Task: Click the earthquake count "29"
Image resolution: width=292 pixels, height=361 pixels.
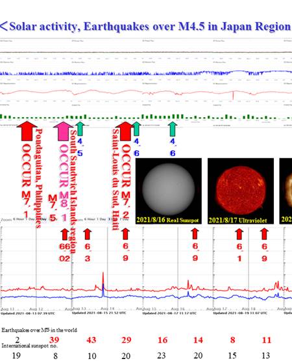Action: pyautogui.click(x=127, y=340)
